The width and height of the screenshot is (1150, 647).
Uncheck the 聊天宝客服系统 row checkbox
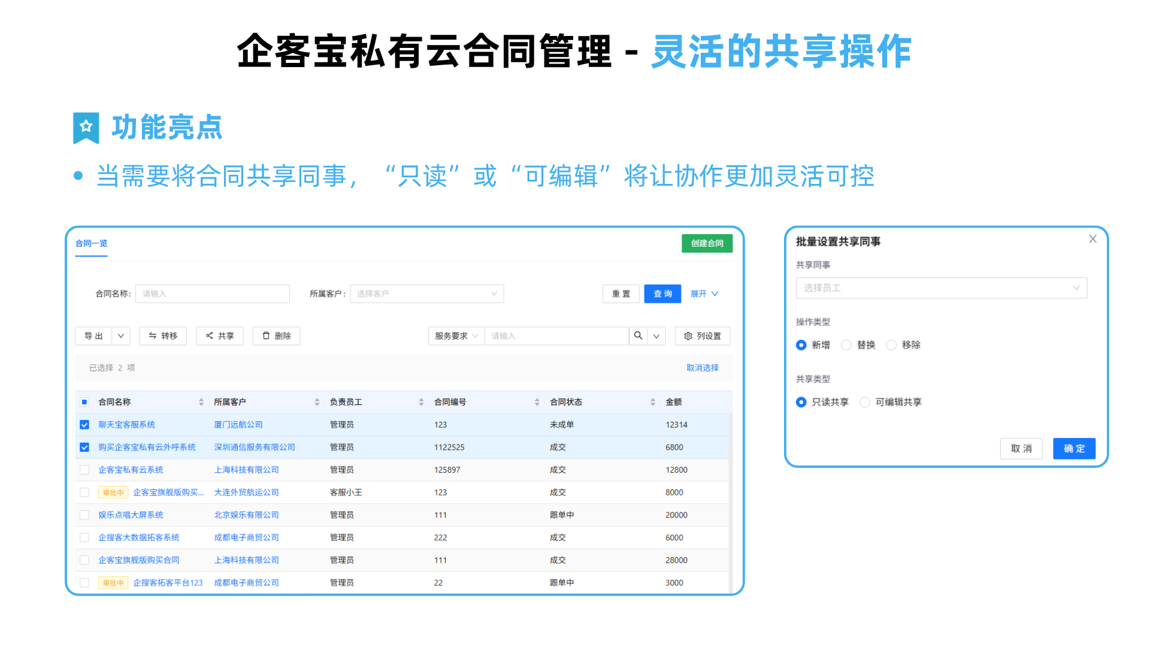(x=84, y=425)
